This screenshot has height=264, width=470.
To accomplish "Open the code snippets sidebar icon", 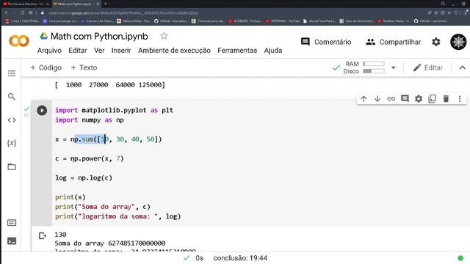I will [x=12, y=120].
